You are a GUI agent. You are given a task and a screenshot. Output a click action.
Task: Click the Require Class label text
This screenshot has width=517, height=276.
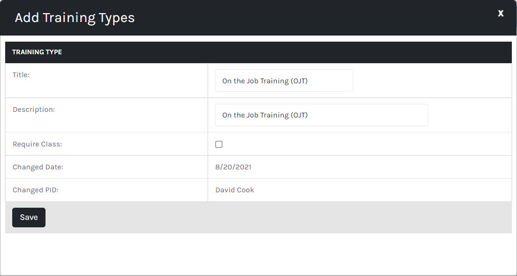click(x=37, y=144)
